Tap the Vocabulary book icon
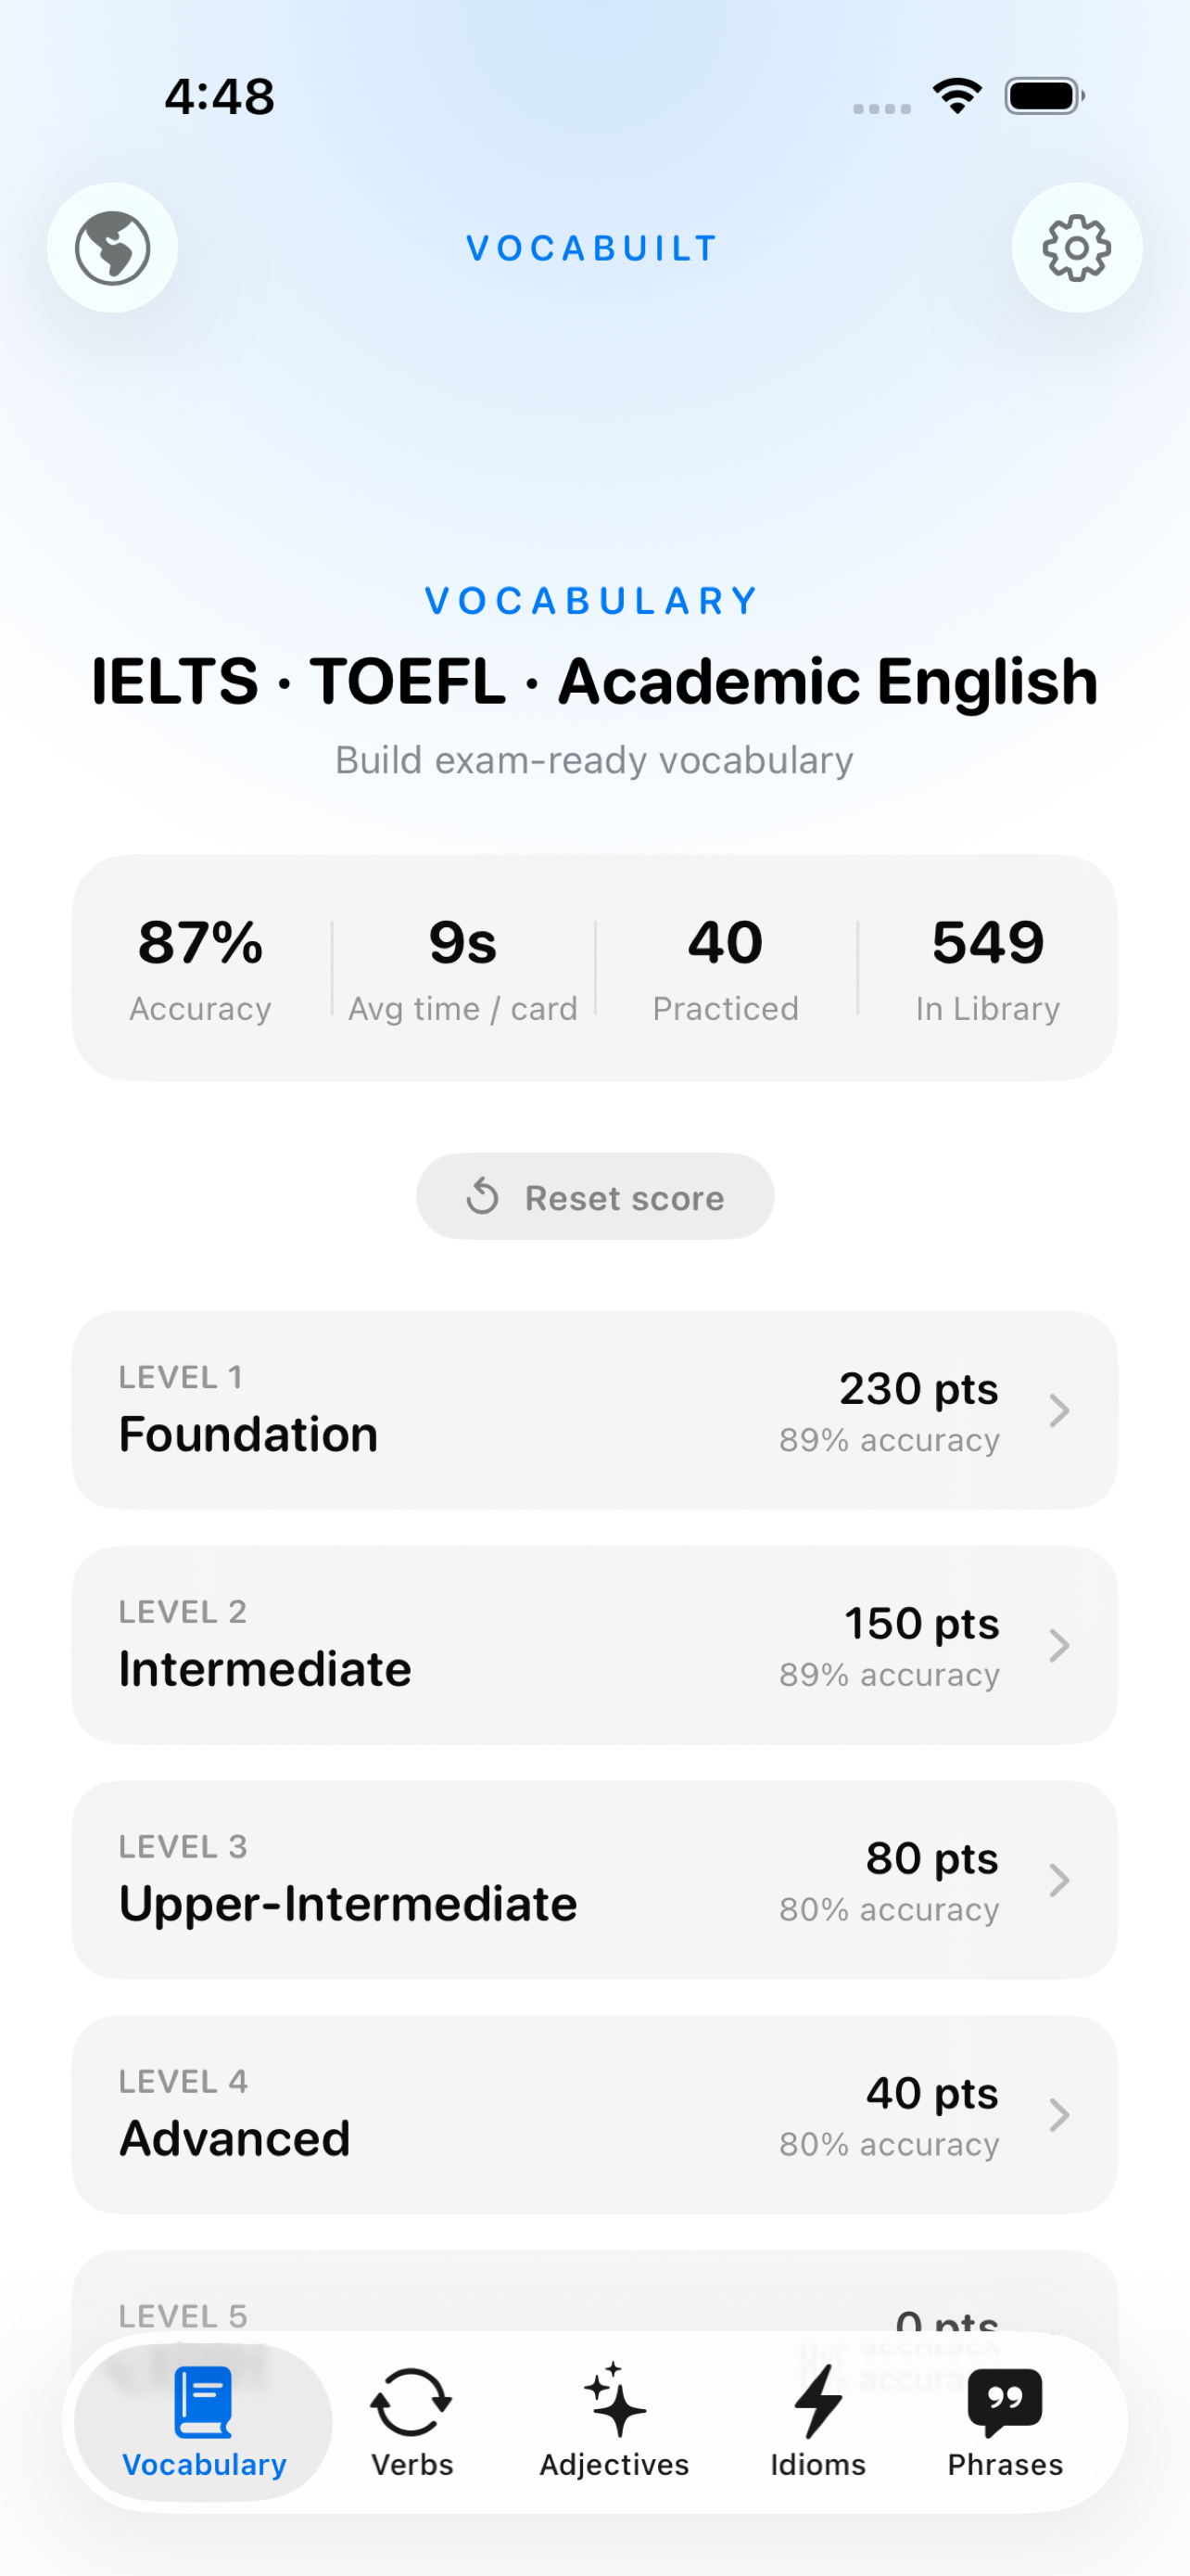Screen dimensions: 1190x2576 click(x=204, y=2401)
